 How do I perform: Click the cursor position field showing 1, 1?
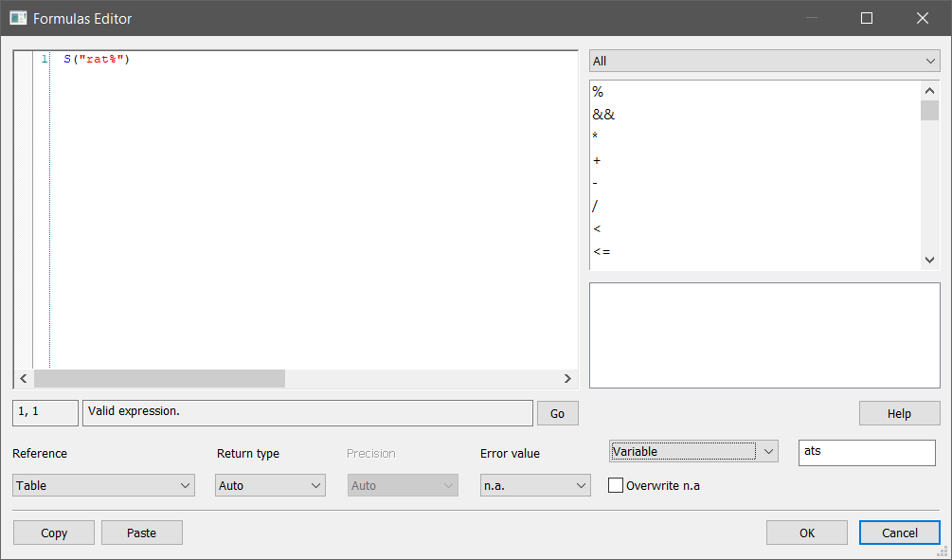point(45,412)
